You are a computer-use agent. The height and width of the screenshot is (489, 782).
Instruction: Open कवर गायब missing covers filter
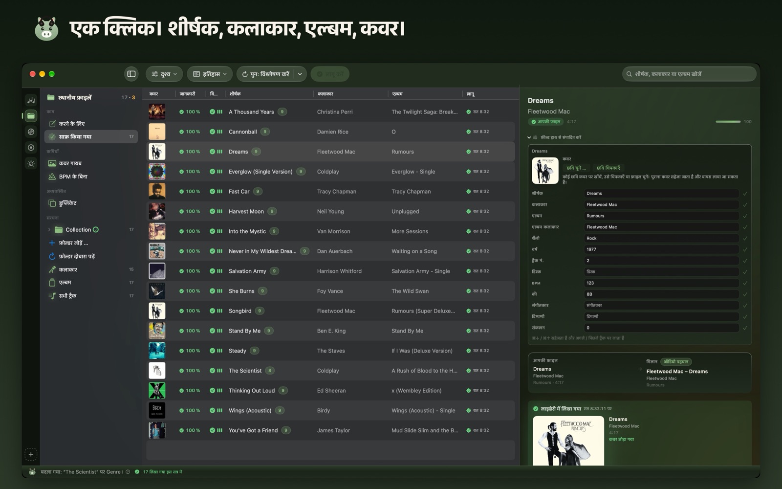click(x=91, y=163)
